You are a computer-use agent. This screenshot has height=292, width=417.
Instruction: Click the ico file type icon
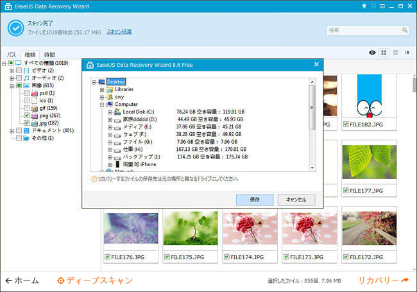point(34,101)
